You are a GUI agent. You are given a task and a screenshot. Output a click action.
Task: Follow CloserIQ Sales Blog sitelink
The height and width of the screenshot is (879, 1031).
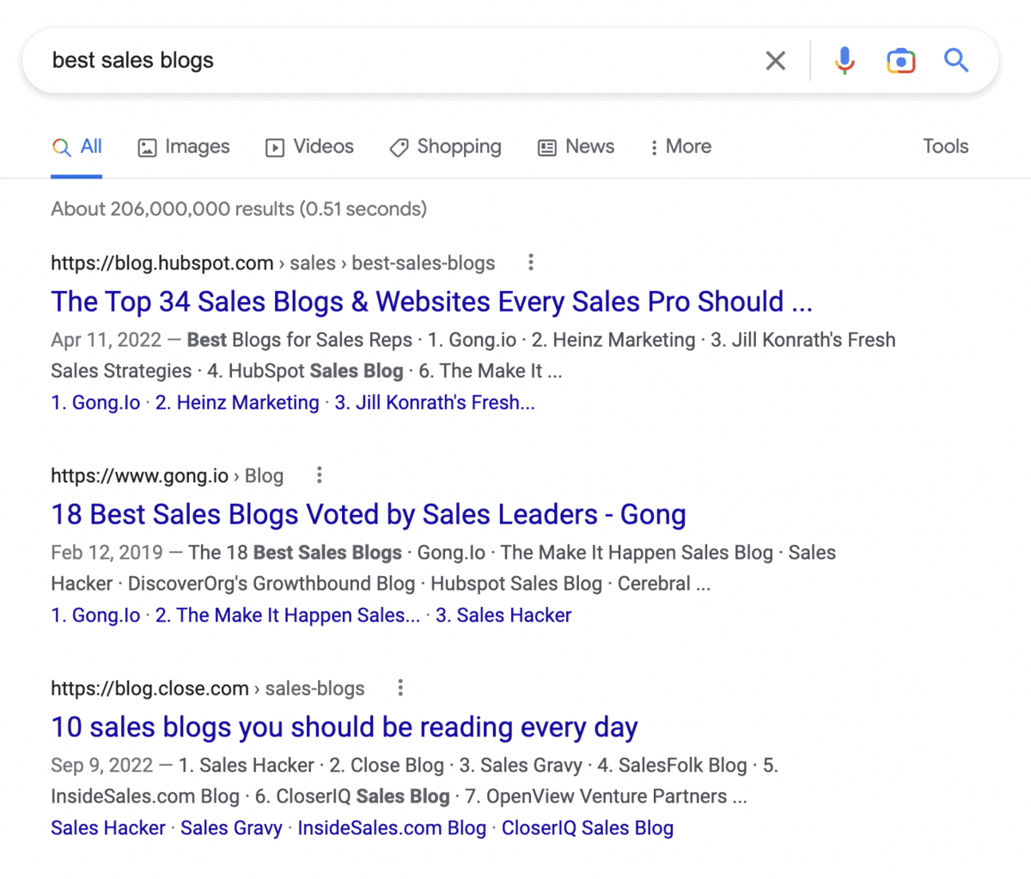(x=588, y=828)
